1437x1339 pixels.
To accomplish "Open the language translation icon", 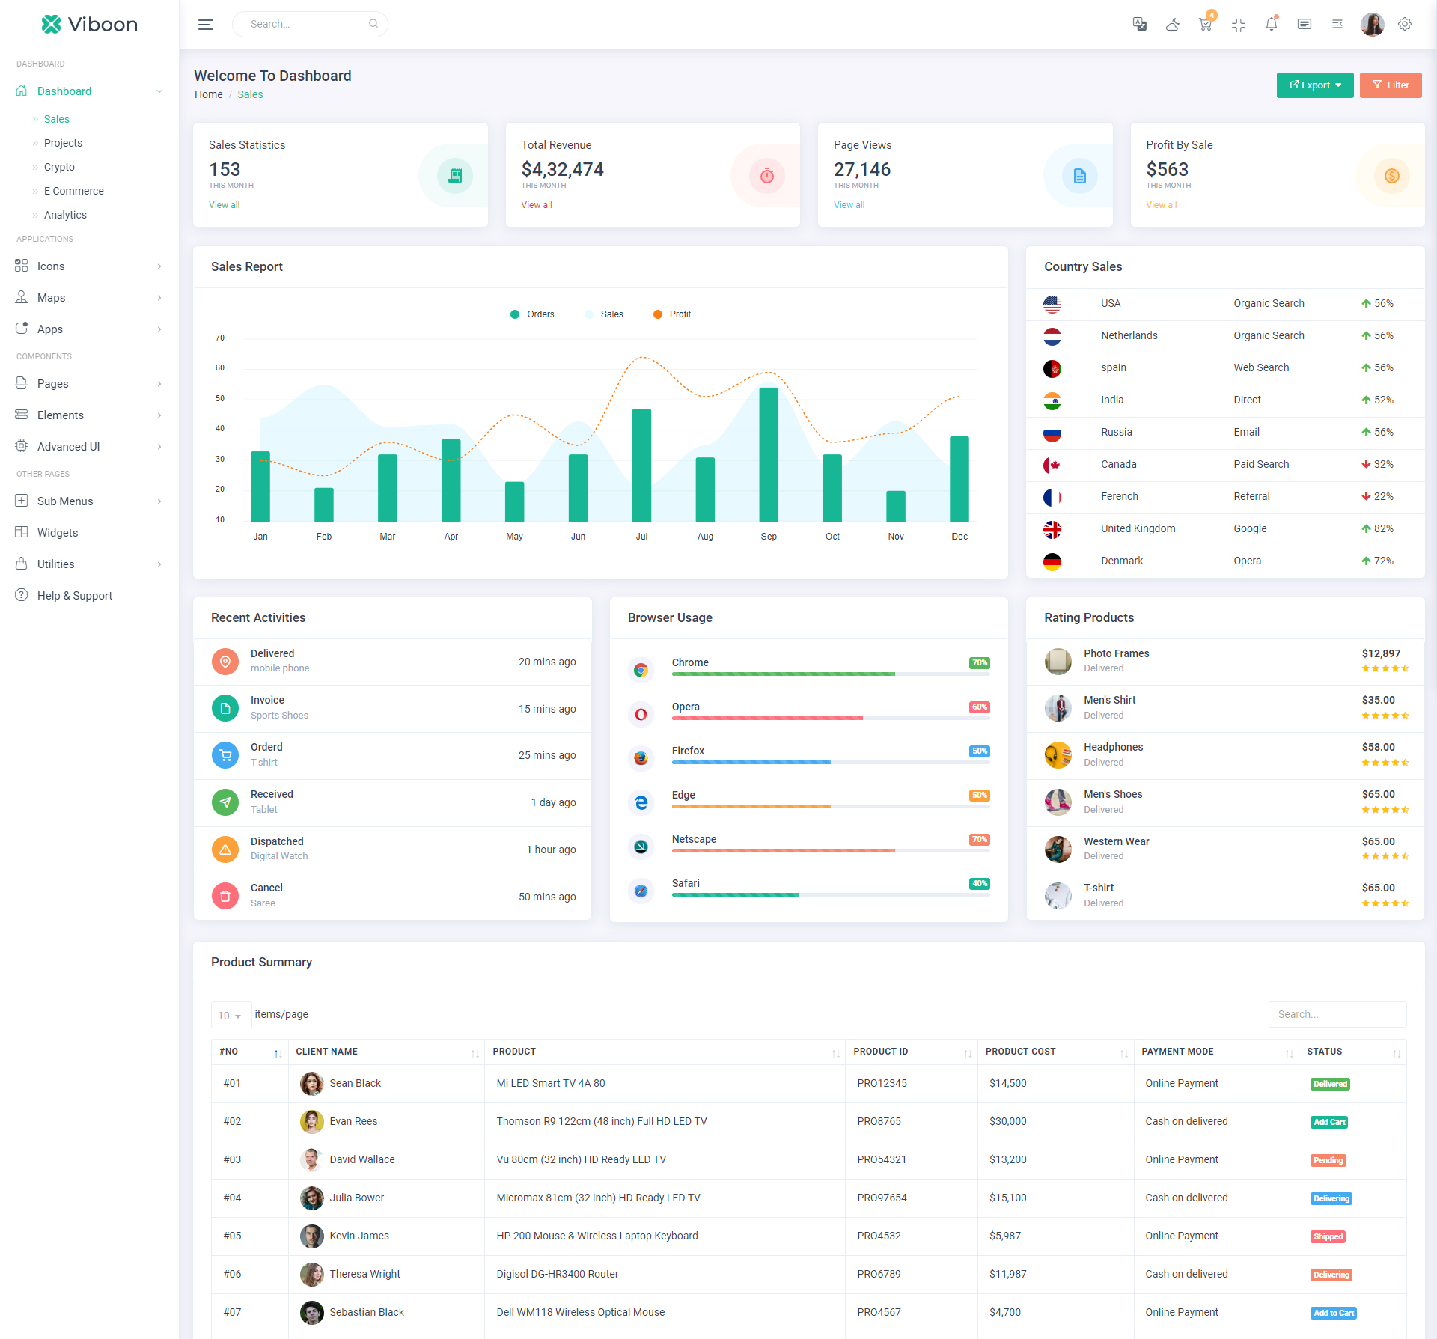I will click(x=1139, y=25).
